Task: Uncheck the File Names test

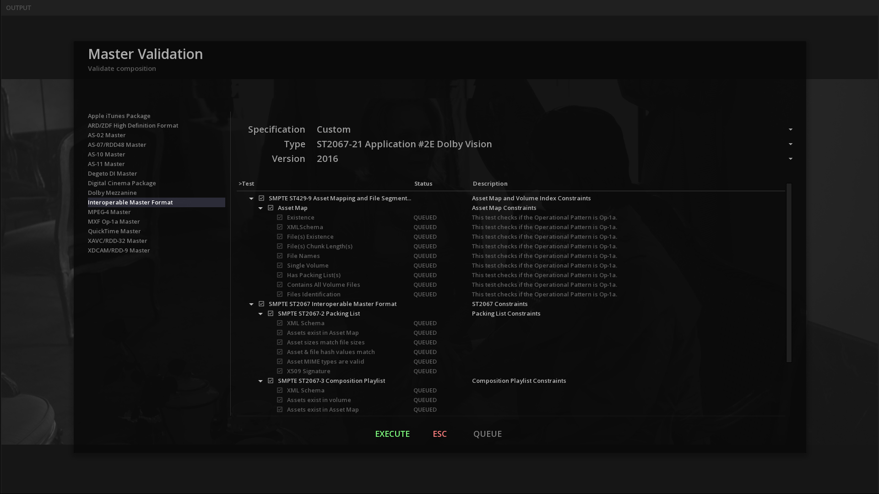Action: pyautogui.click(x=280, y=256)
